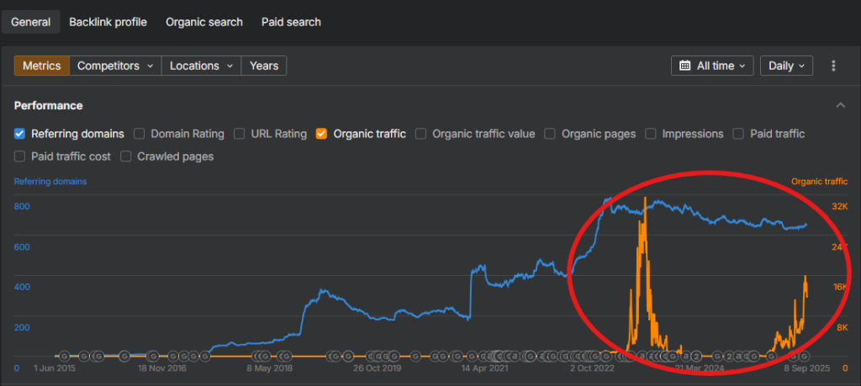Open the Organic search tab
Image resolution: width=861 pixels, height=386 pixels.
pos(204,22)
